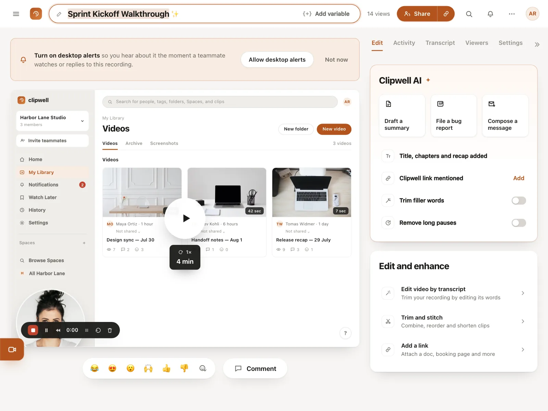Image resolution: width=548 pixels, height=411 pixels.
Task: Add a new Space with plus icon
Action: (84, 243)
